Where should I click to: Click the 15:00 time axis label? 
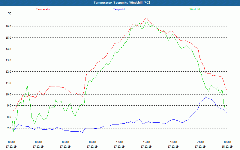pos(147,142)
